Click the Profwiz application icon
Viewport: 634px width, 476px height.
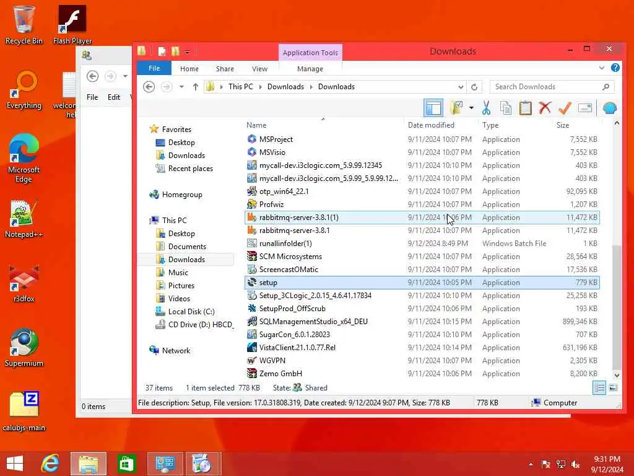click(x=252, y=205)
